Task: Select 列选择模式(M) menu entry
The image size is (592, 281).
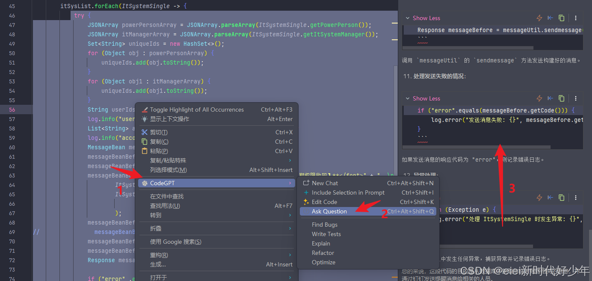Action: click(216, 170)
